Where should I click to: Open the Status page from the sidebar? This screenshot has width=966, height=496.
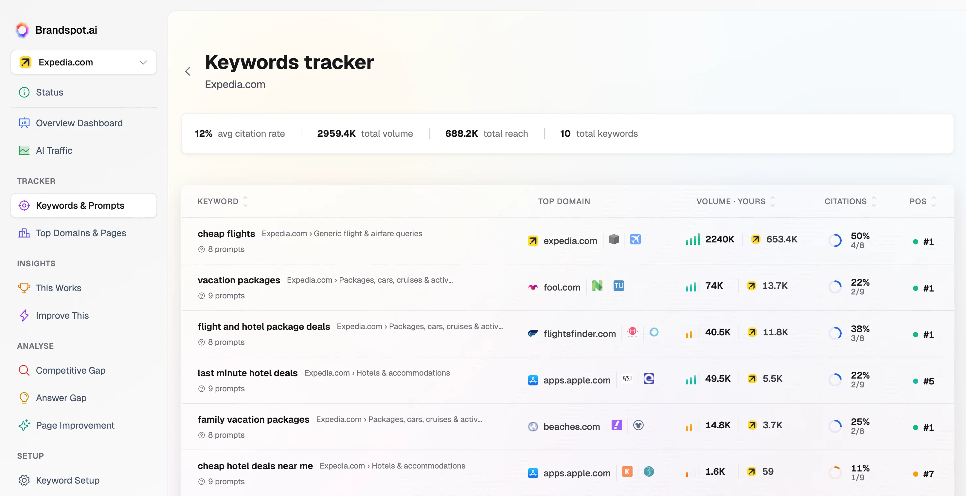(49, 92)
